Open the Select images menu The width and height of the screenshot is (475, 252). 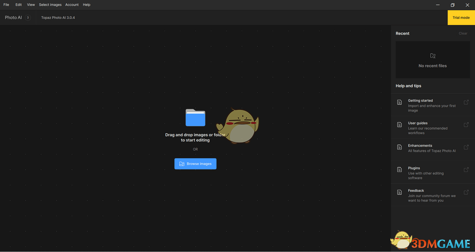point(50,5)
